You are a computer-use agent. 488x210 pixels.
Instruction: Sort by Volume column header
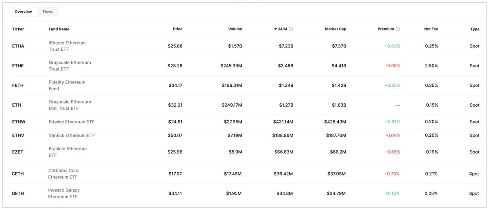click(x=235, y=29)
